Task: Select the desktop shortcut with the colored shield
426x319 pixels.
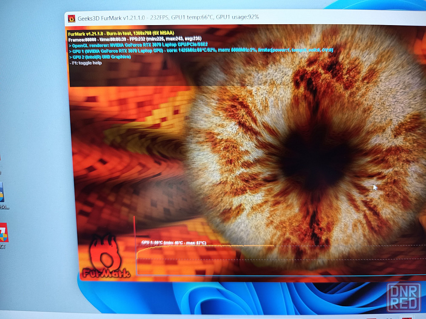Action: click(3, 233)
